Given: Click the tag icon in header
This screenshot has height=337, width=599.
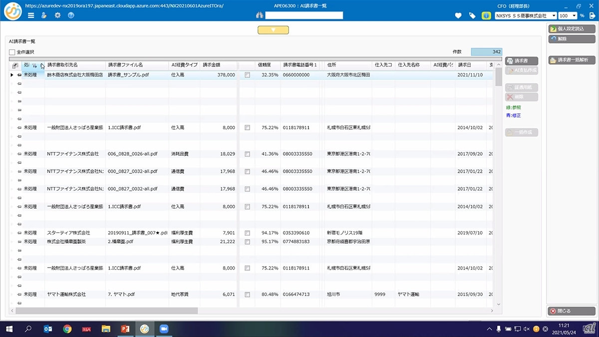Looking at the screenshot, I should 472,16.
